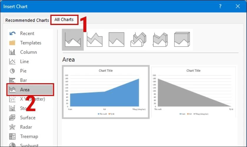
Task: Switch to the Recommended Charts tab
Action: [x=27, y=20]
